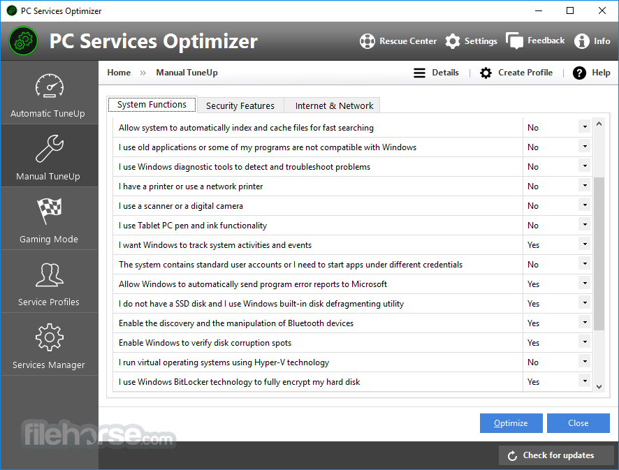Open dropdown for BitLocker encryption
The width and height of the screenshot is (619, 470).
pyautogui.click(x=585, y=381)
